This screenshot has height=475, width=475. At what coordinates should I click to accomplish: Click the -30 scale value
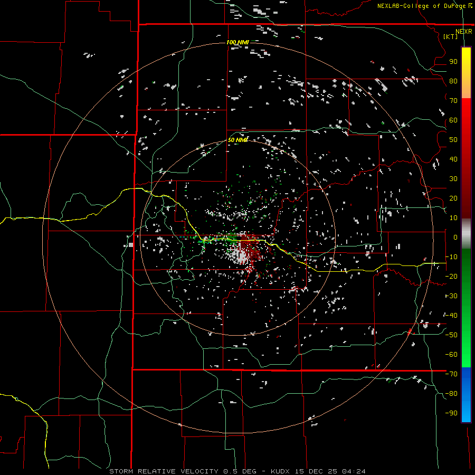click(451, 296)
